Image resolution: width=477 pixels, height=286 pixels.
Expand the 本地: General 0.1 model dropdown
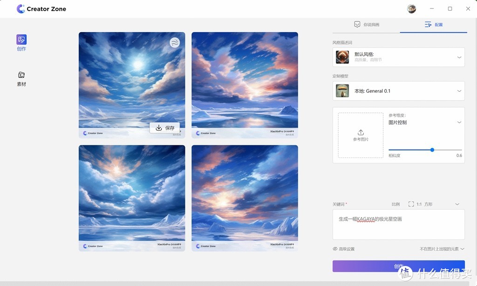point(459,91)
